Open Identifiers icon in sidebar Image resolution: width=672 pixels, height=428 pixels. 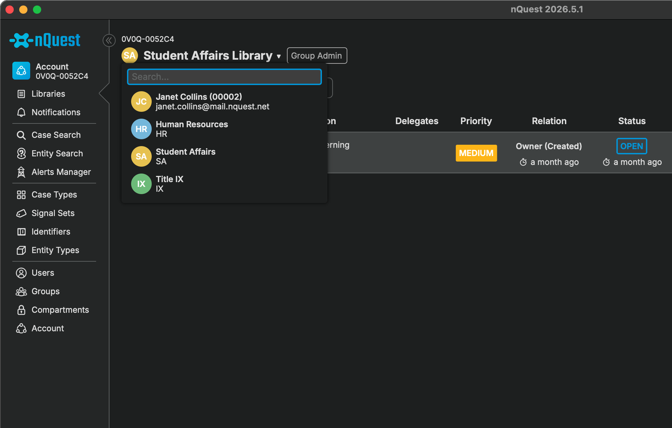click(x=21, y=232)
